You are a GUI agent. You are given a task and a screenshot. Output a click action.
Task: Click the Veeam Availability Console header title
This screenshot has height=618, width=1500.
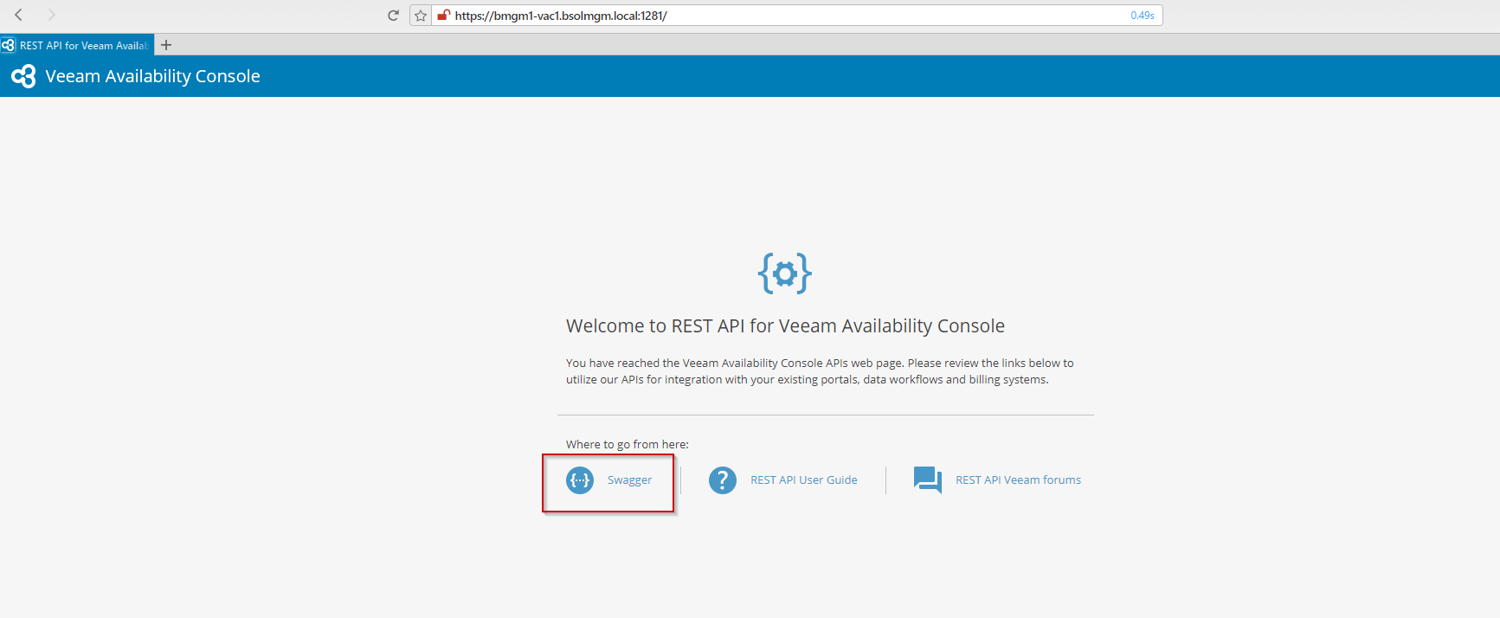[x=152, y=76]
